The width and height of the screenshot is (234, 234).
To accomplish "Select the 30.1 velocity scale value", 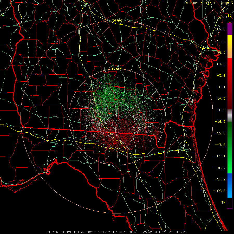I will point(221,87).
